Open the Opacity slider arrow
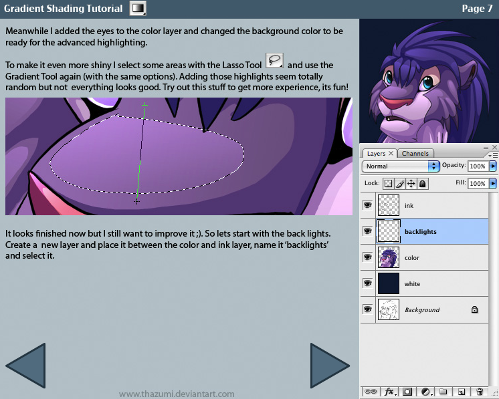This screenshot has width=499, height=399. click(x=493, y=166)
